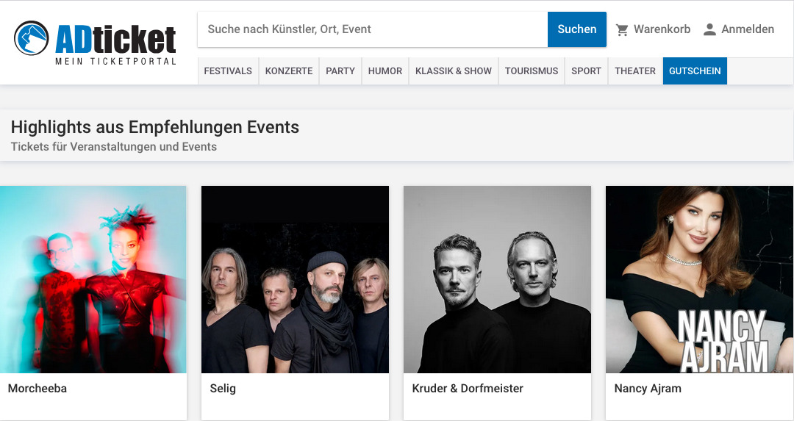The height and width of the screenshot is (421, 794).
Task: Click Anmelden to sign in
Action: (x=748, y=29)
